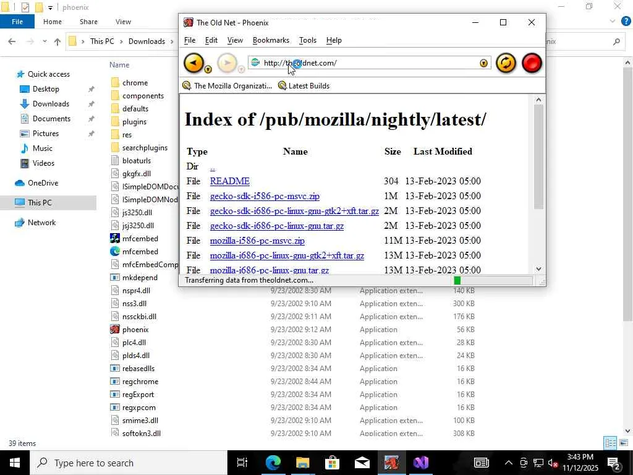Switch to the View ribbon tab in Explorer
Viewport: 633px width, 475px height.
[123, 22]
